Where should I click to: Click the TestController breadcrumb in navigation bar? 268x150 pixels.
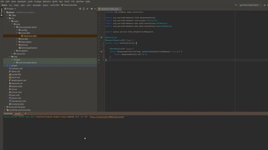point(69,5)
